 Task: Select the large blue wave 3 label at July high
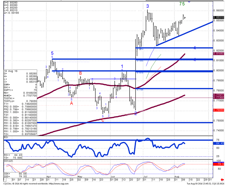[148, 6]
